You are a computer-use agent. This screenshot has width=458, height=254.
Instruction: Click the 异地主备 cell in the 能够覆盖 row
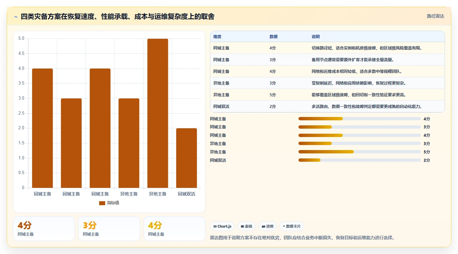[221, 95]
